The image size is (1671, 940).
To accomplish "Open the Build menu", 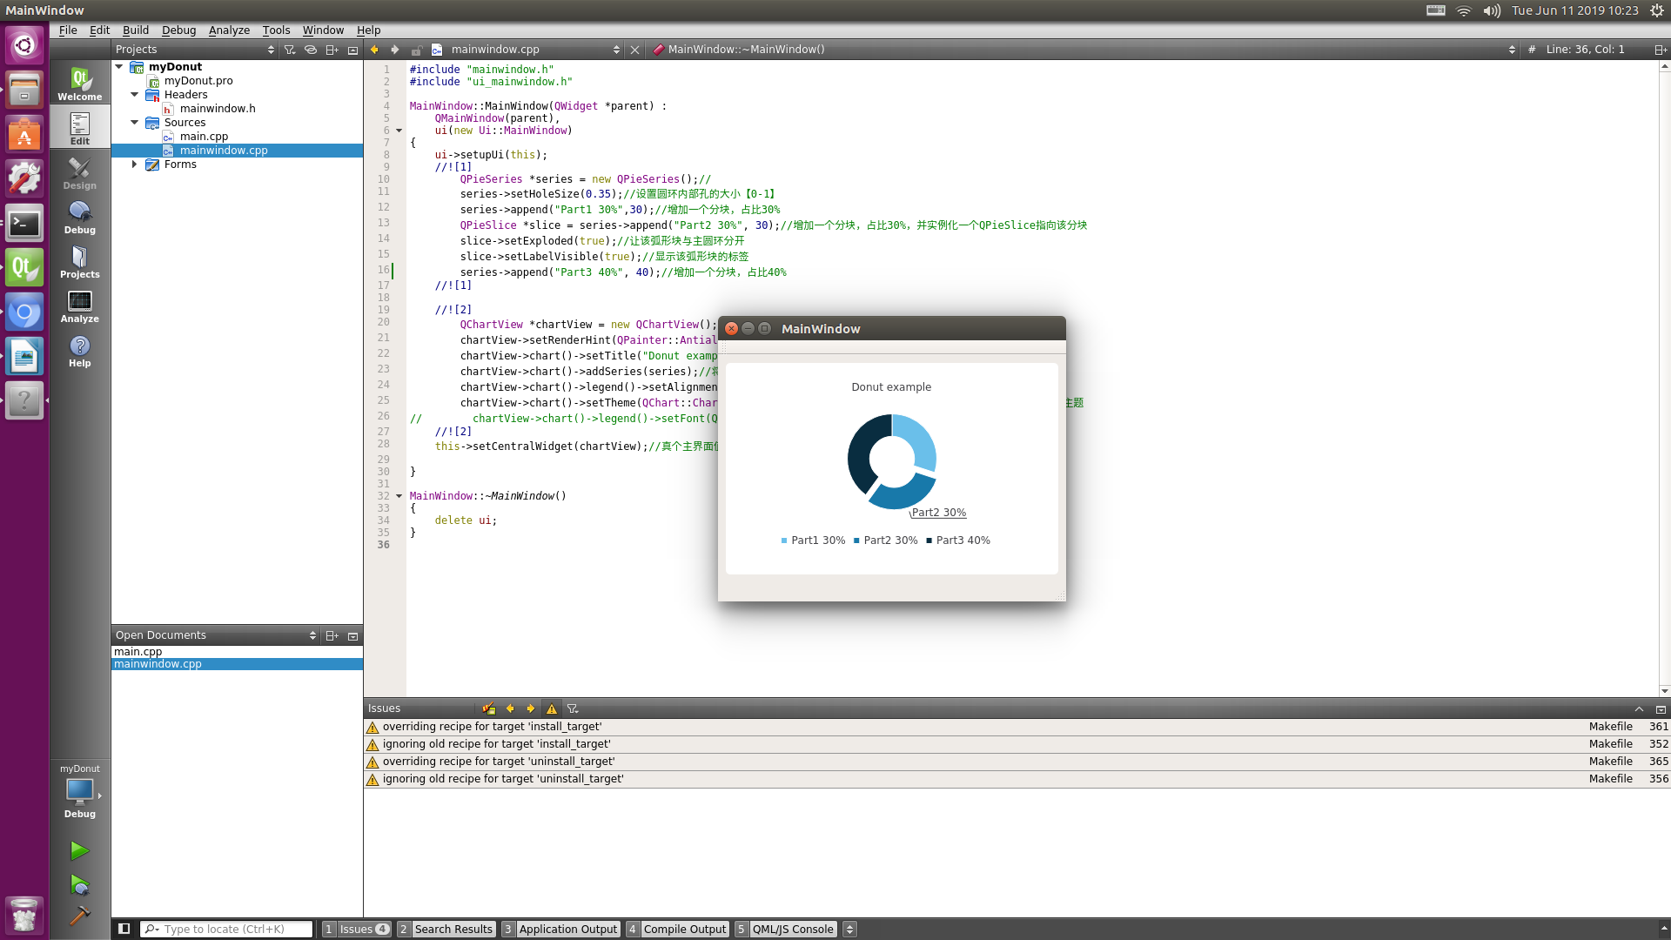I will point(135,30).
